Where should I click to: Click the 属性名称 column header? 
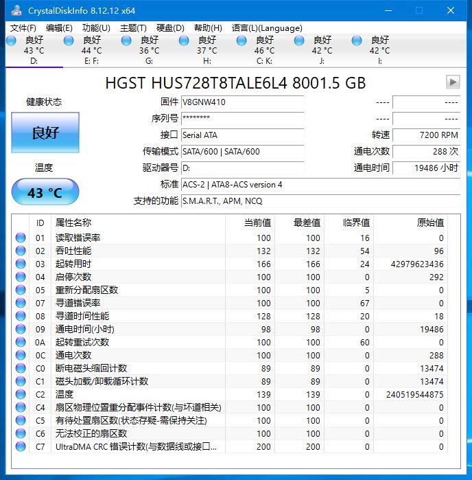pyautogui.click(x=139, y=222)
